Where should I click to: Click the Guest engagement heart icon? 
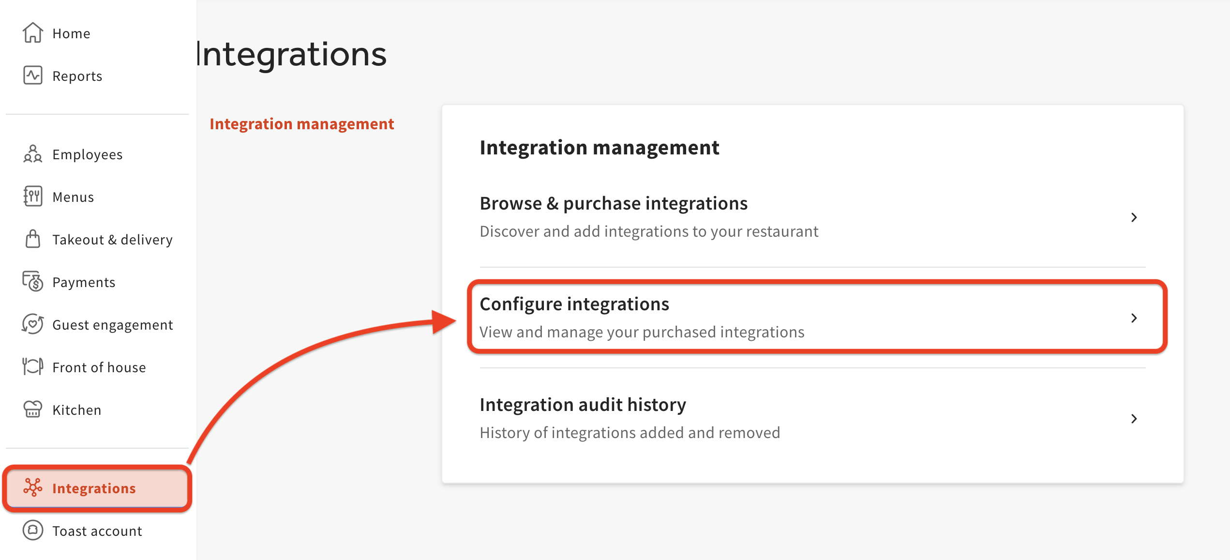pyautogui.click(x=32, y=324)
